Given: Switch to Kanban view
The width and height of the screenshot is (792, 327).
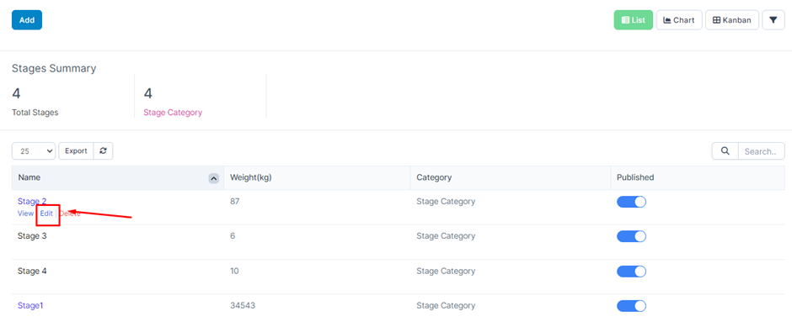Looking at the screenshot, I should tap(732, 20).
